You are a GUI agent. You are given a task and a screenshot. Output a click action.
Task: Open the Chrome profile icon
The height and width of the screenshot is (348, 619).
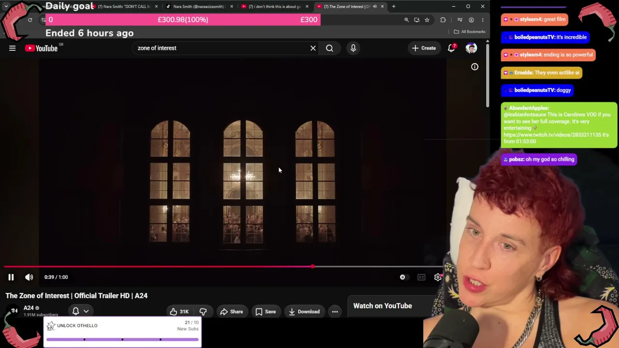[x=471, y=20]
